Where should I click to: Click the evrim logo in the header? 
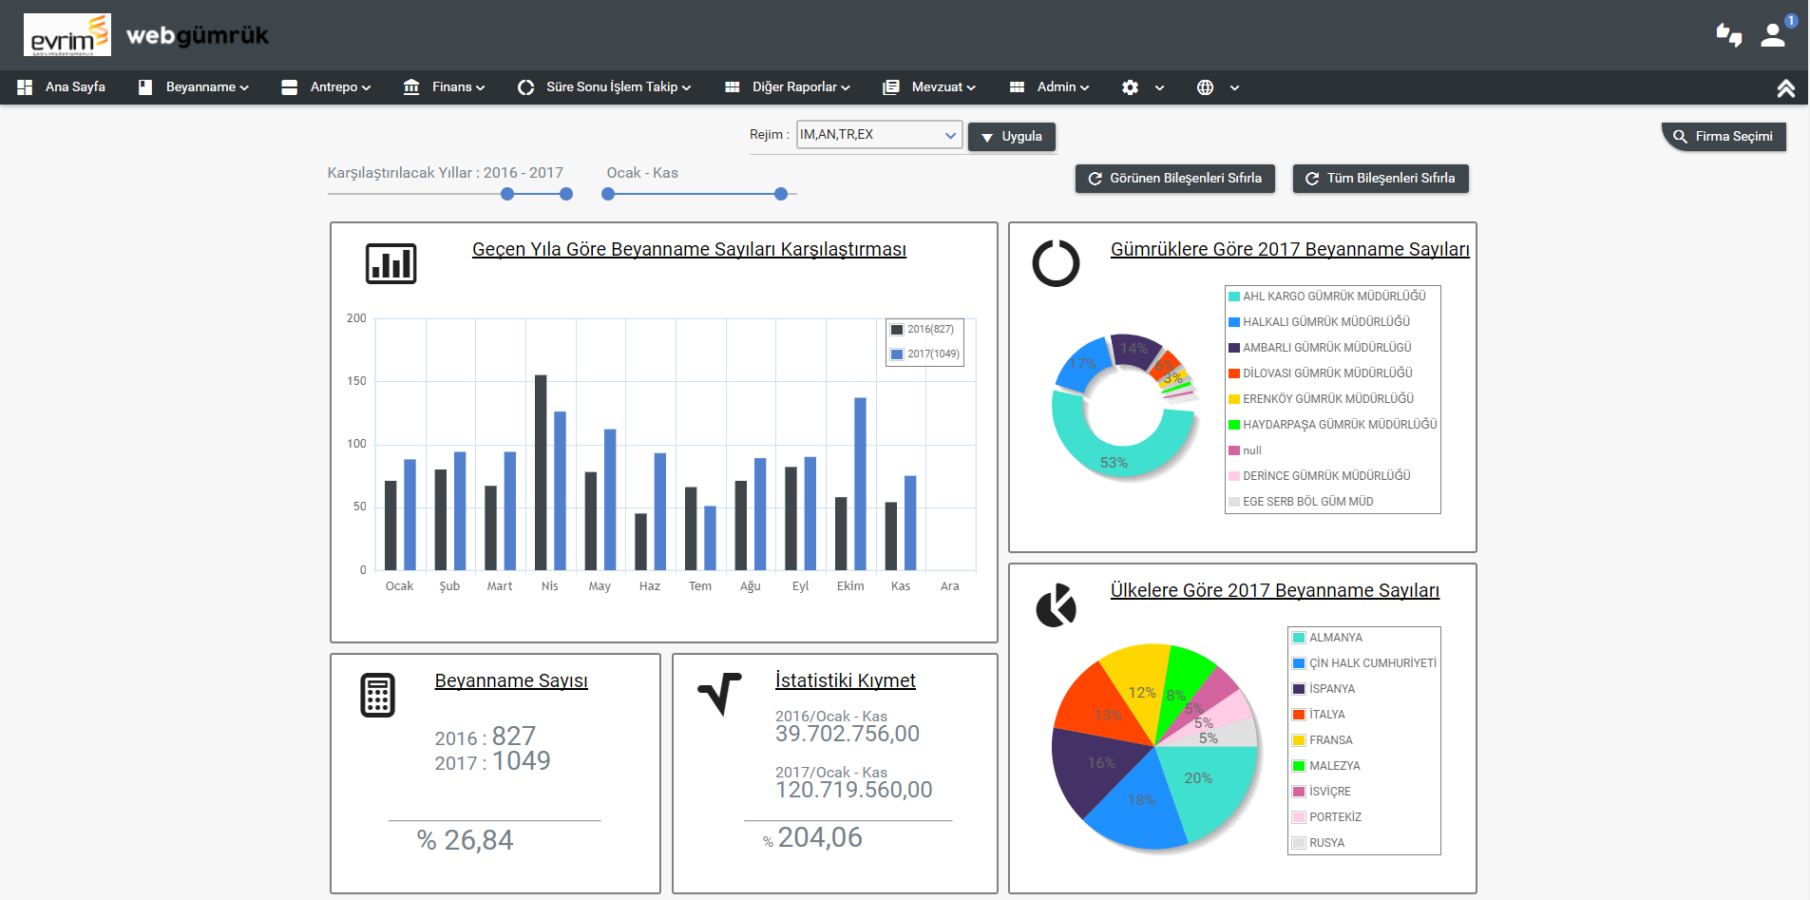67,35
